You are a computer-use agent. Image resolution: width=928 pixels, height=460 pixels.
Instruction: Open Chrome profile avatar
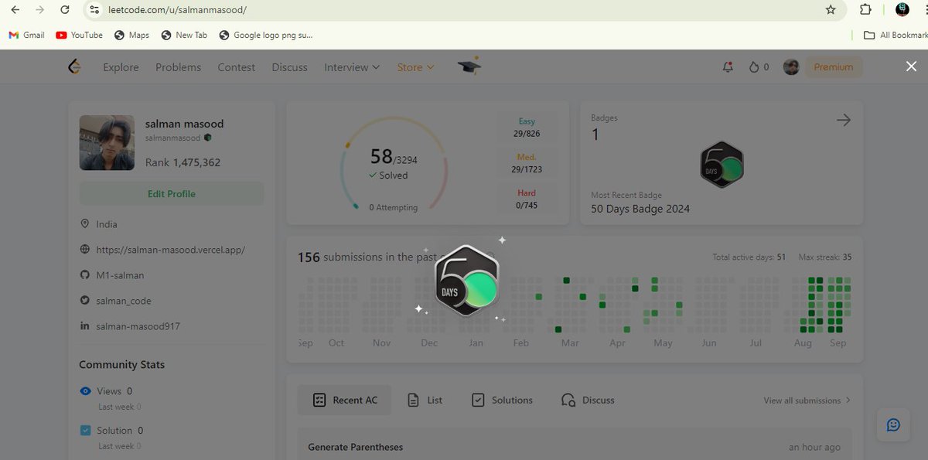click(x=902, y=10)
